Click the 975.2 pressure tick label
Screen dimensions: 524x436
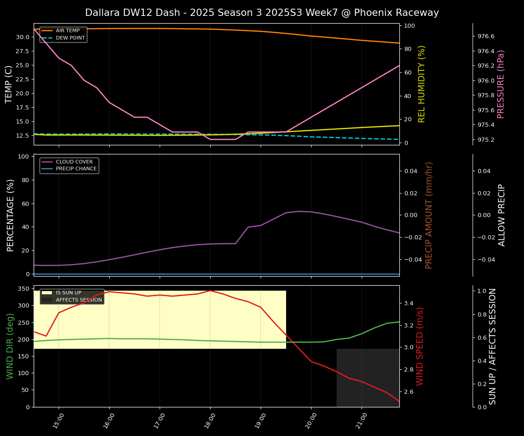(486, 140)
